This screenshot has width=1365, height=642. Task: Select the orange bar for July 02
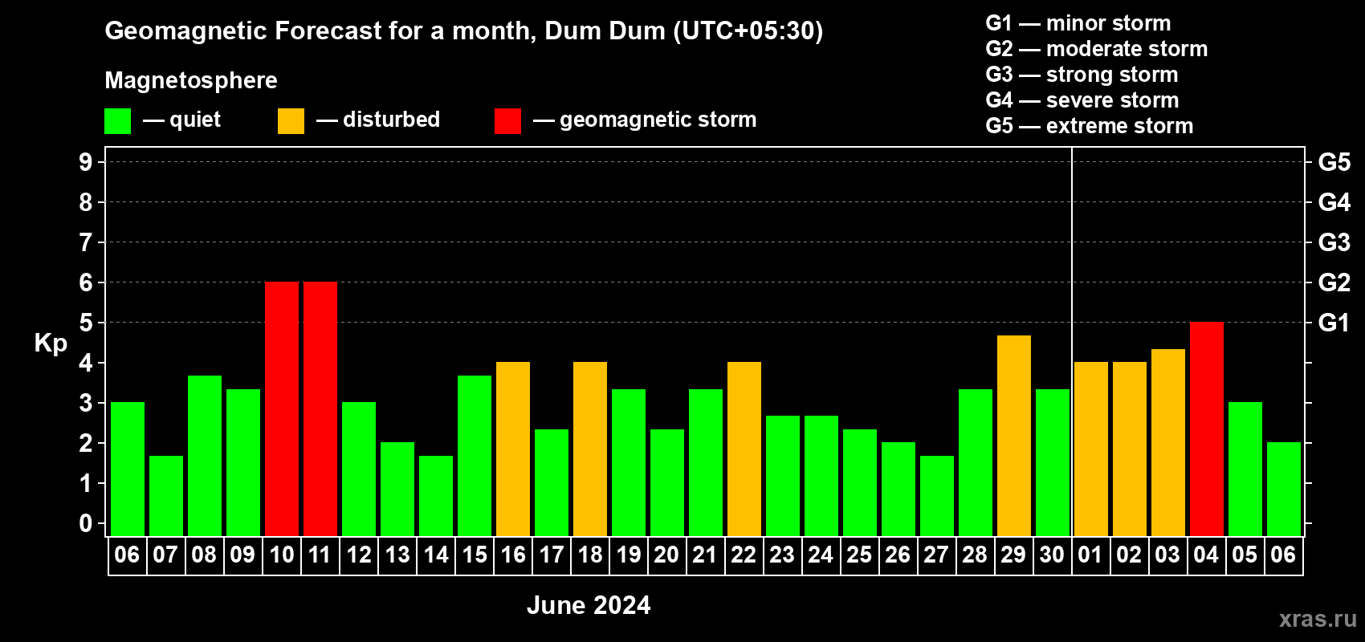click(1130, 449)
